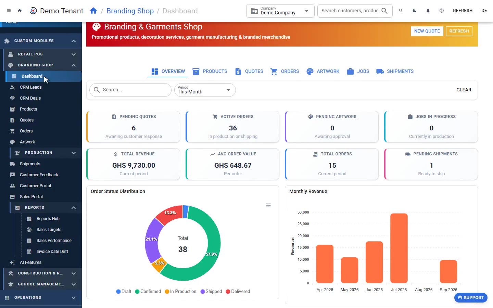
Task: Select Dashboard in the sidebar
Action: (x=43, y=76)
